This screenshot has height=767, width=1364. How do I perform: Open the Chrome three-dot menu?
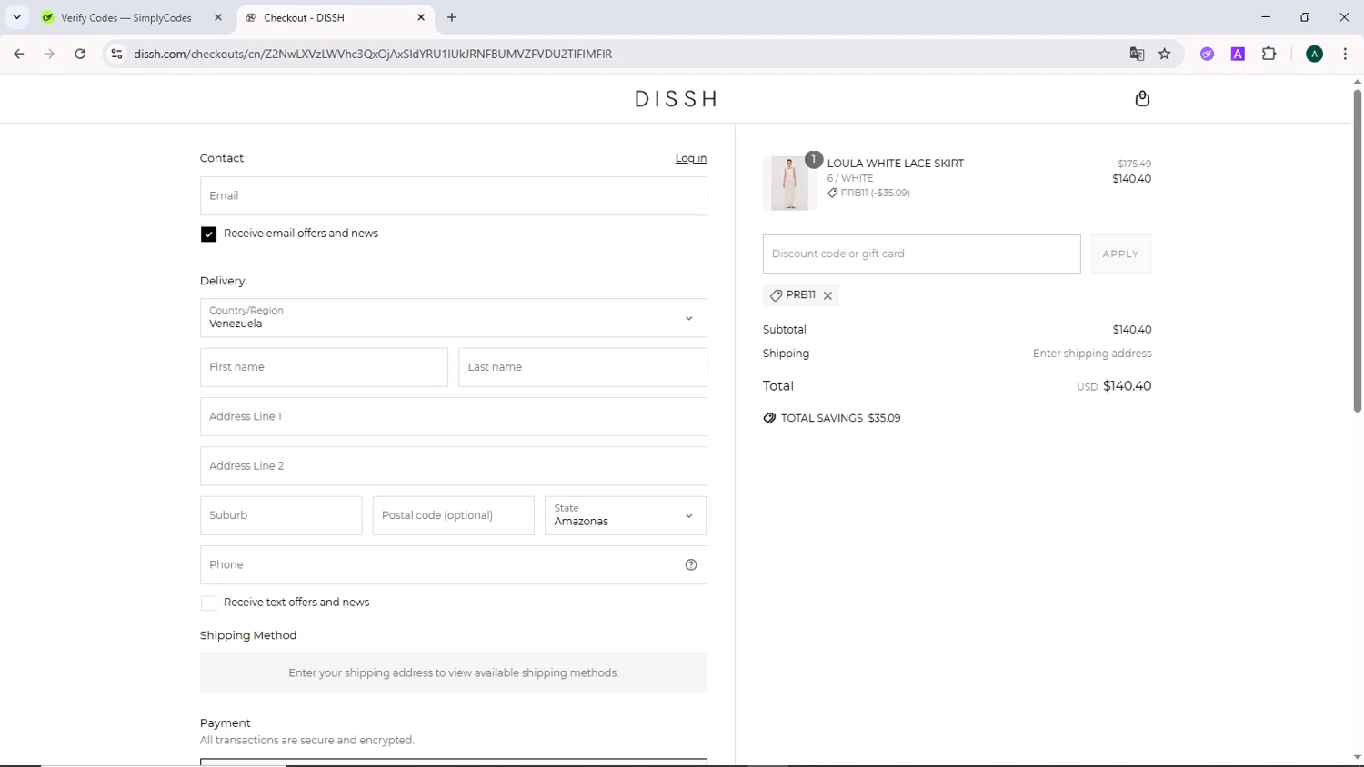[1345, 54]
